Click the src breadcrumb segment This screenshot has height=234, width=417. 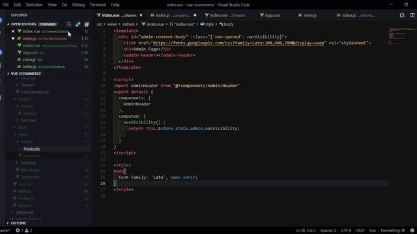point(99,24)
